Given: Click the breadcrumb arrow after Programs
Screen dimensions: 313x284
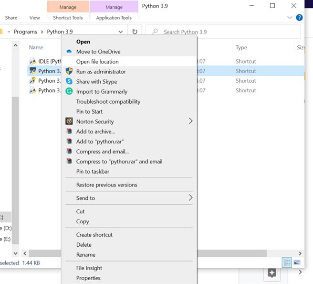Looking at the screenshot, I should [x=42, y=32].
